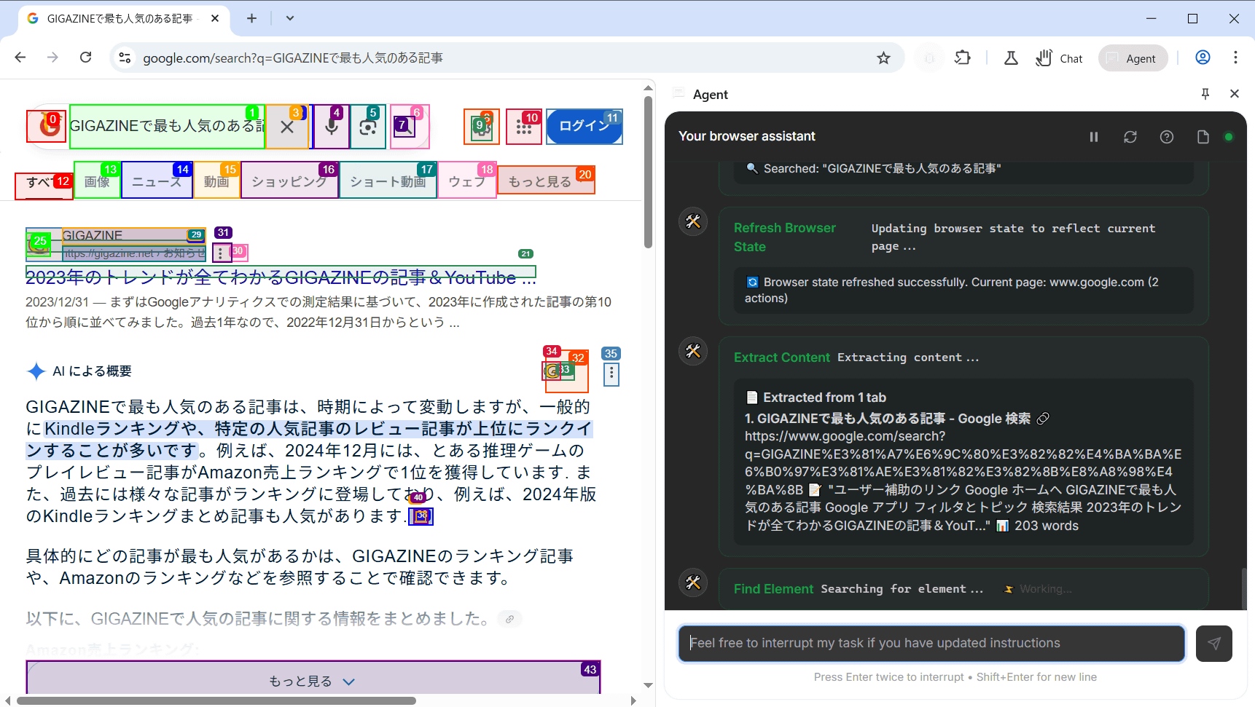Focus the Chrome address bar URL
The image size is (1255, 707).
pos(293,58)
